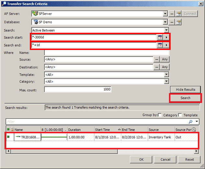Screen dimensions: 205x169
Task: Browse Source element with ellipsis button
Action: 156,59
